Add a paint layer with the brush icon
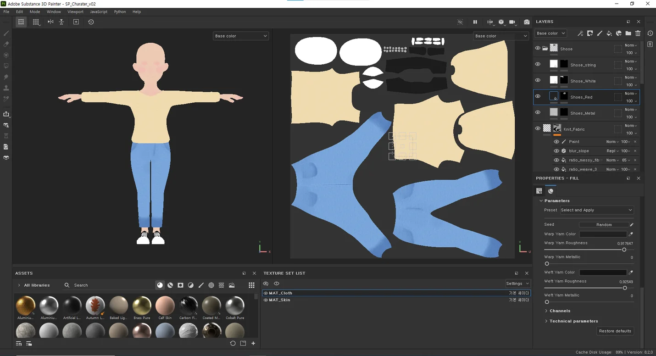The image size is (656, 356). pos(600,33)
